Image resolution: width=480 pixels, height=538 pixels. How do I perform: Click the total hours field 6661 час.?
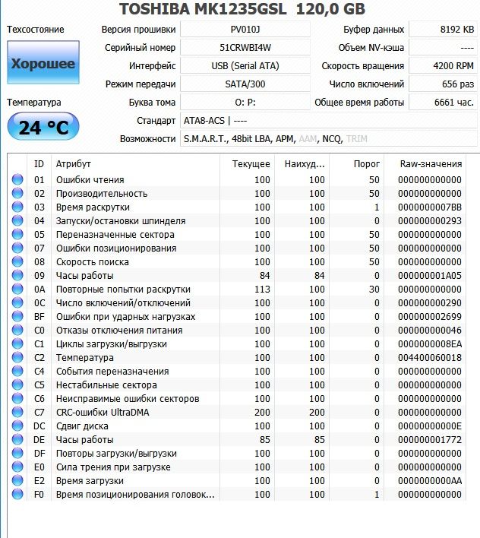[x=443, y=102]
